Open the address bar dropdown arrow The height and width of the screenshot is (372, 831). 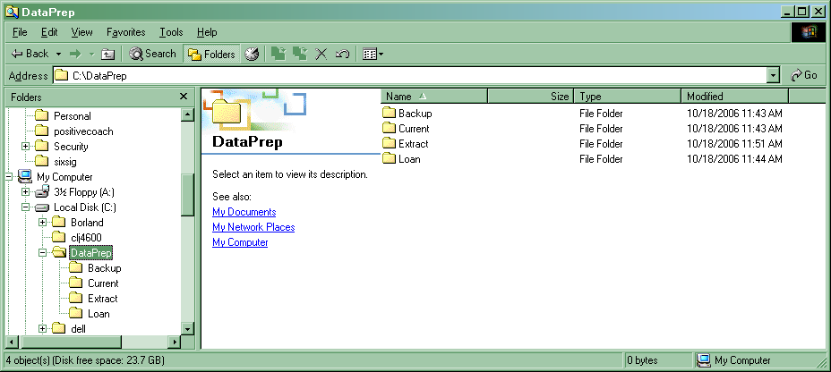[774, 76]
